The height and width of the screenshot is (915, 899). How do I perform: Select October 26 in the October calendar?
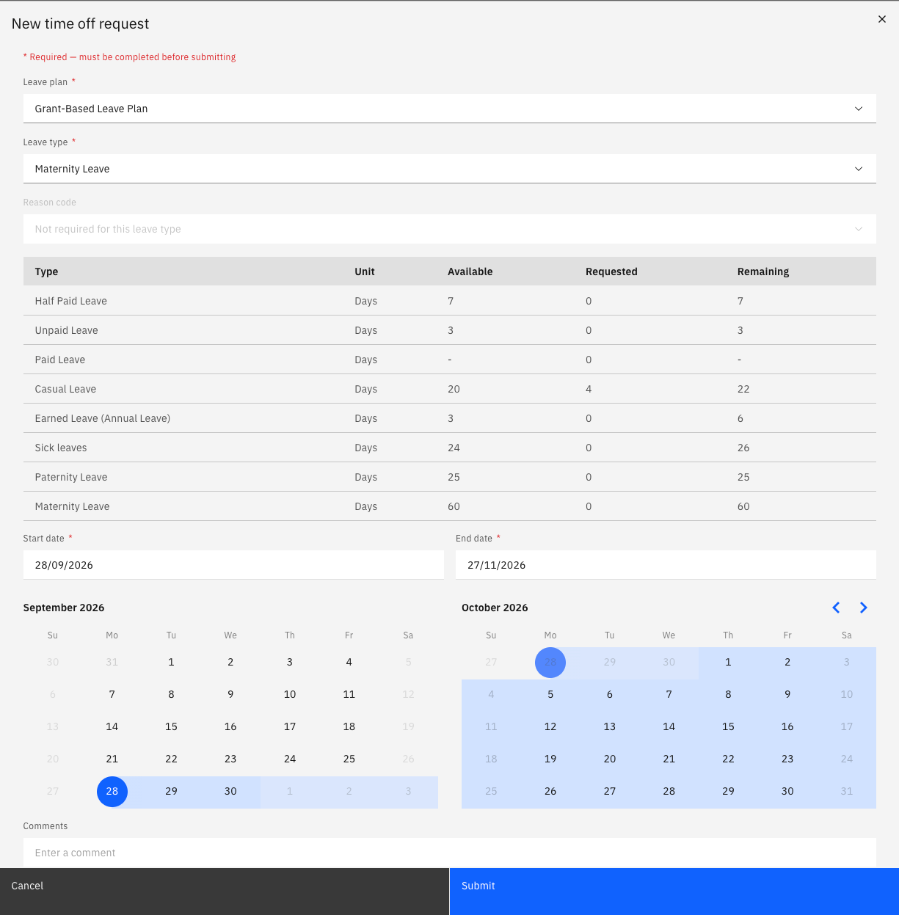click(550, 792)
